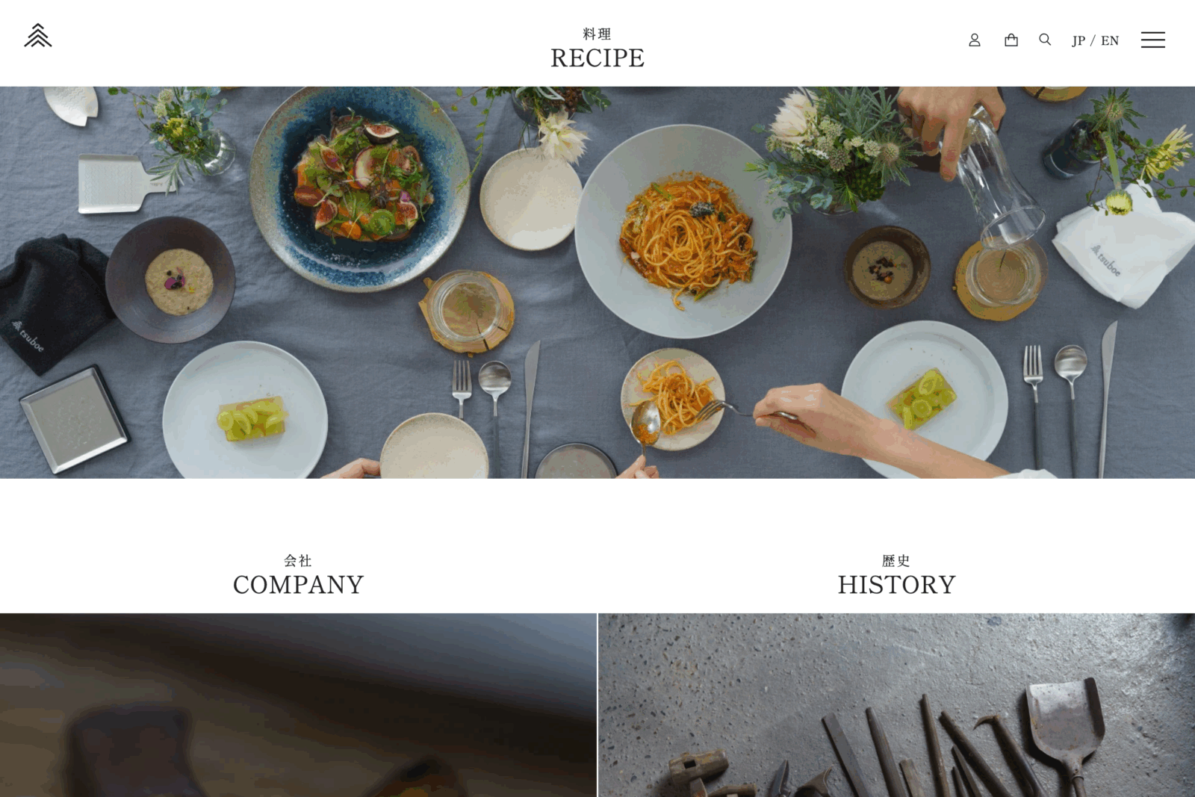
Task: Click the search magnifier icon
Action: pos(1045,40)
